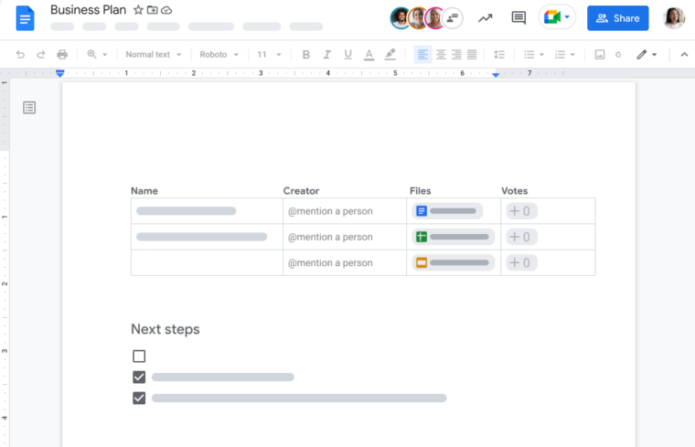
Task: Vote on first row +0 chip
Action: coord(521,211)
